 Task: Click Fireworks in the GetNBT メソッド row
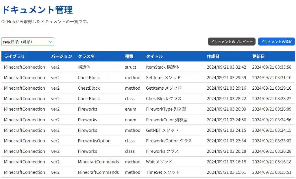87,130
